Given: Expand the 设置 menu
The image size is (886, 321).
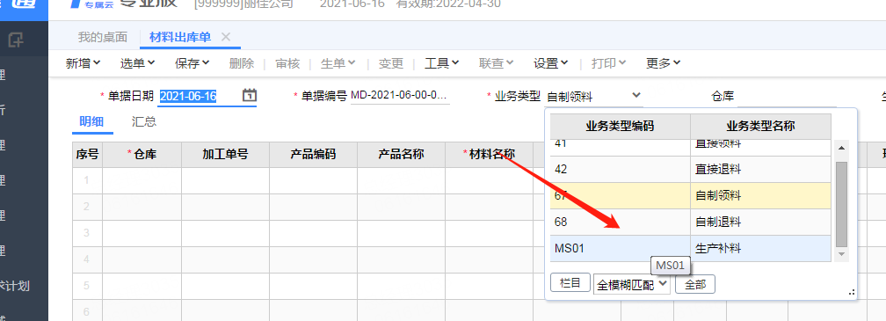Looking at the screenshot, I should pos(551,63).
